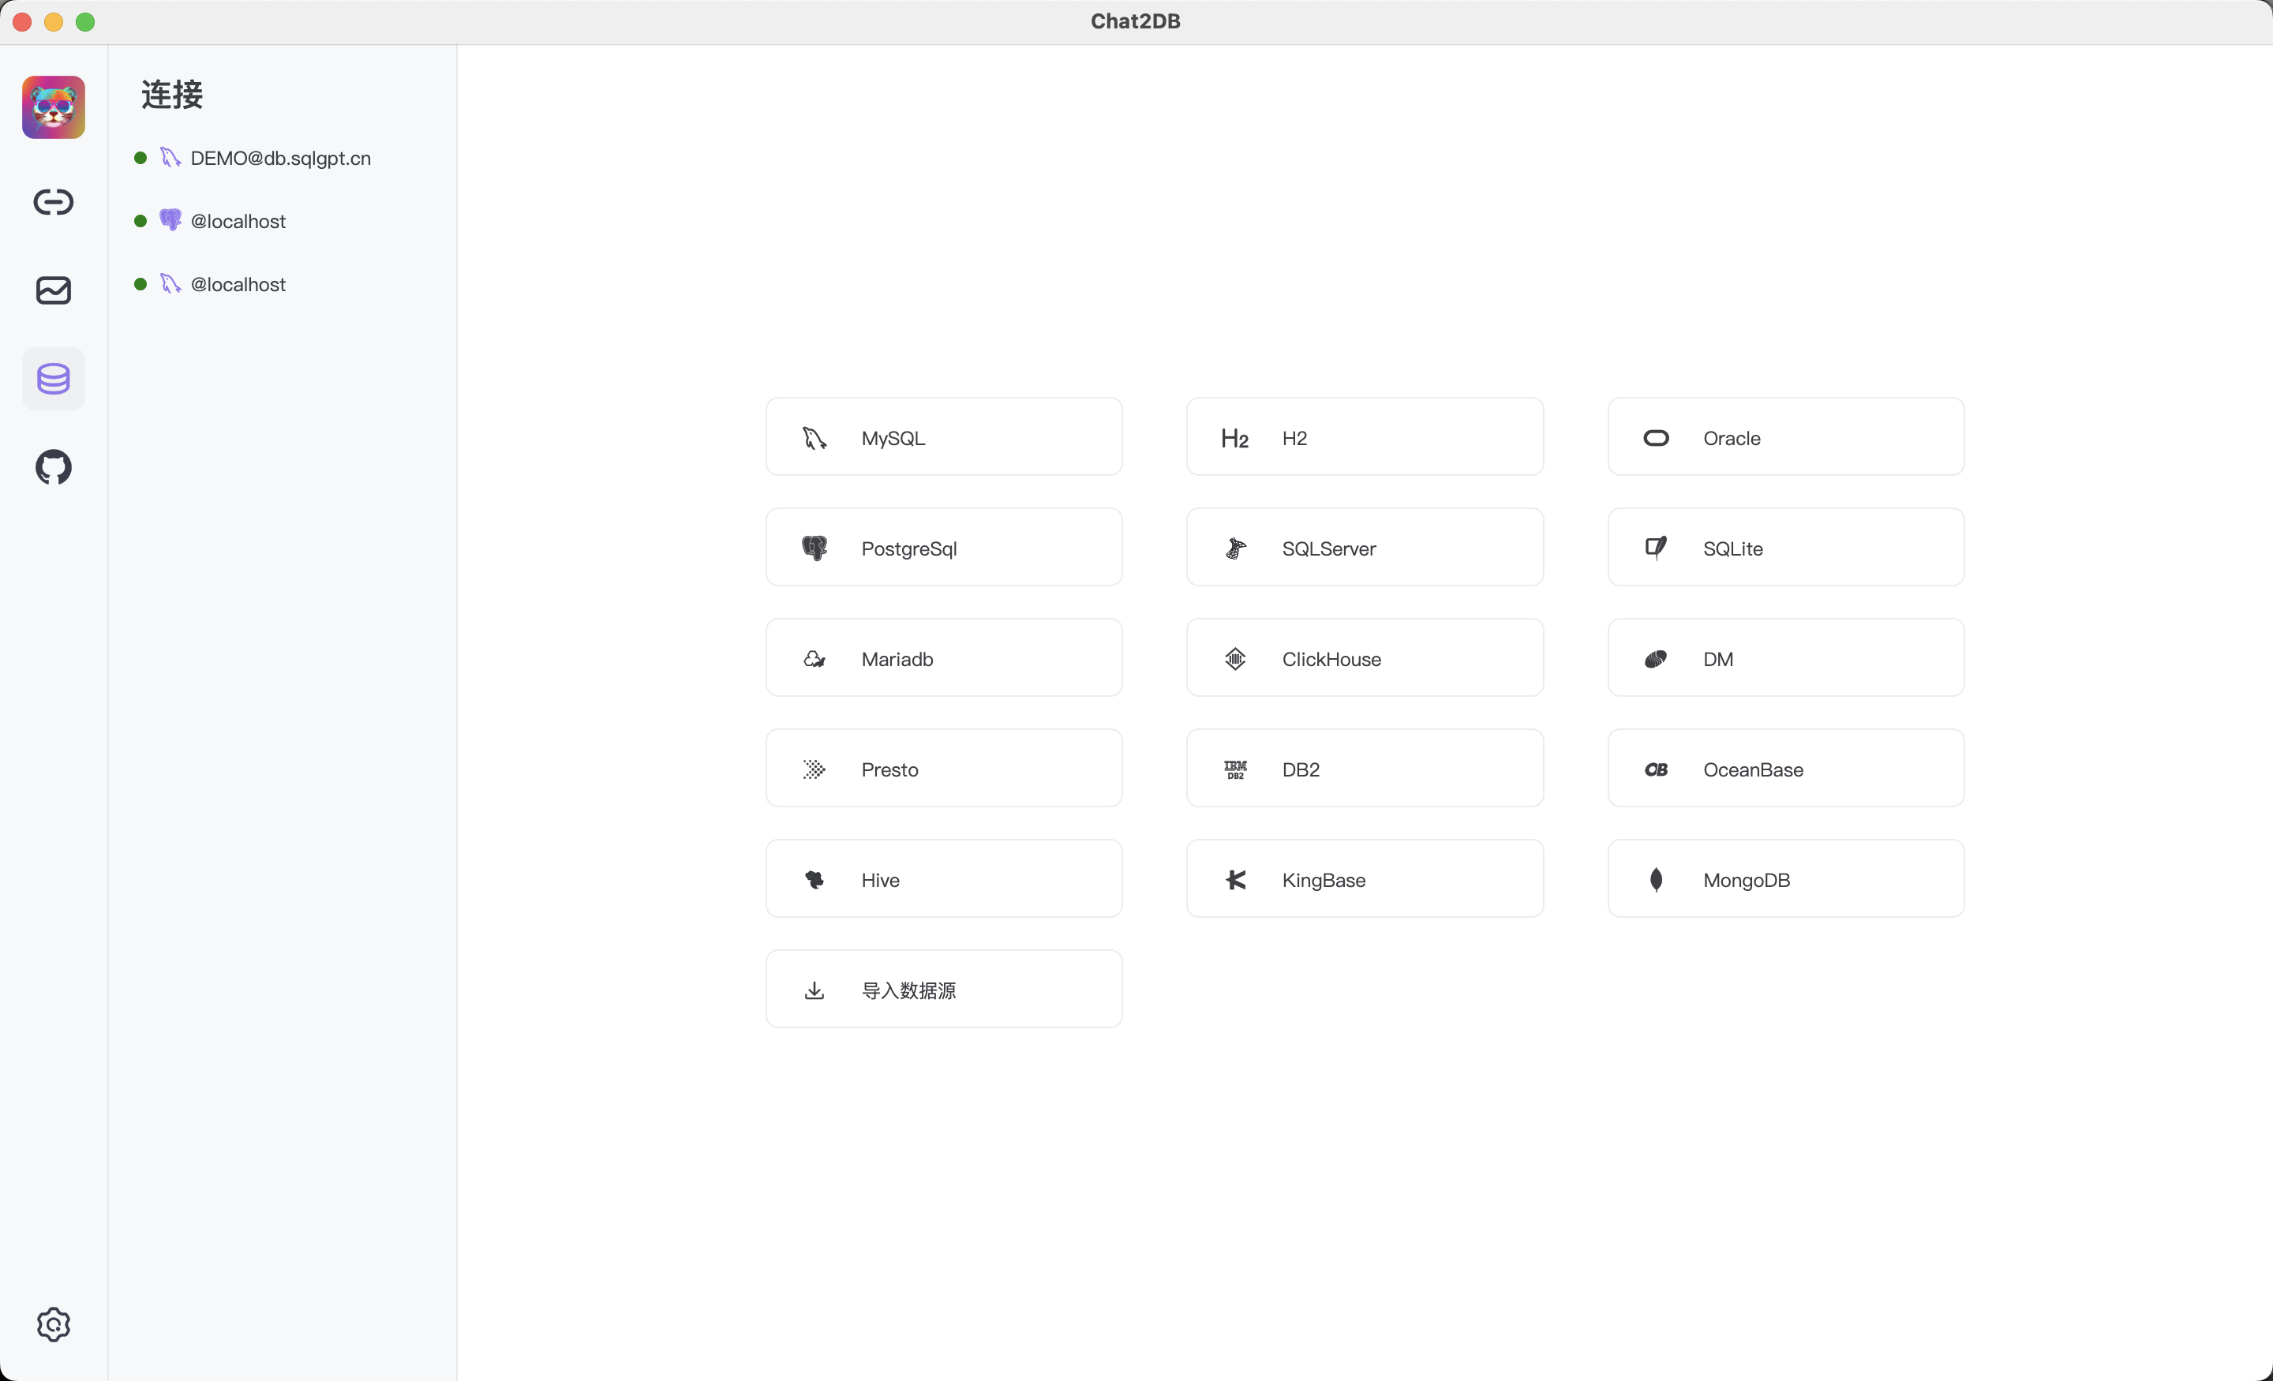Image resolution: width=2273 pixels, height=1381 pixels.
Task: Choose the ClickHouse database type
Action: (x=1365, y=659)
